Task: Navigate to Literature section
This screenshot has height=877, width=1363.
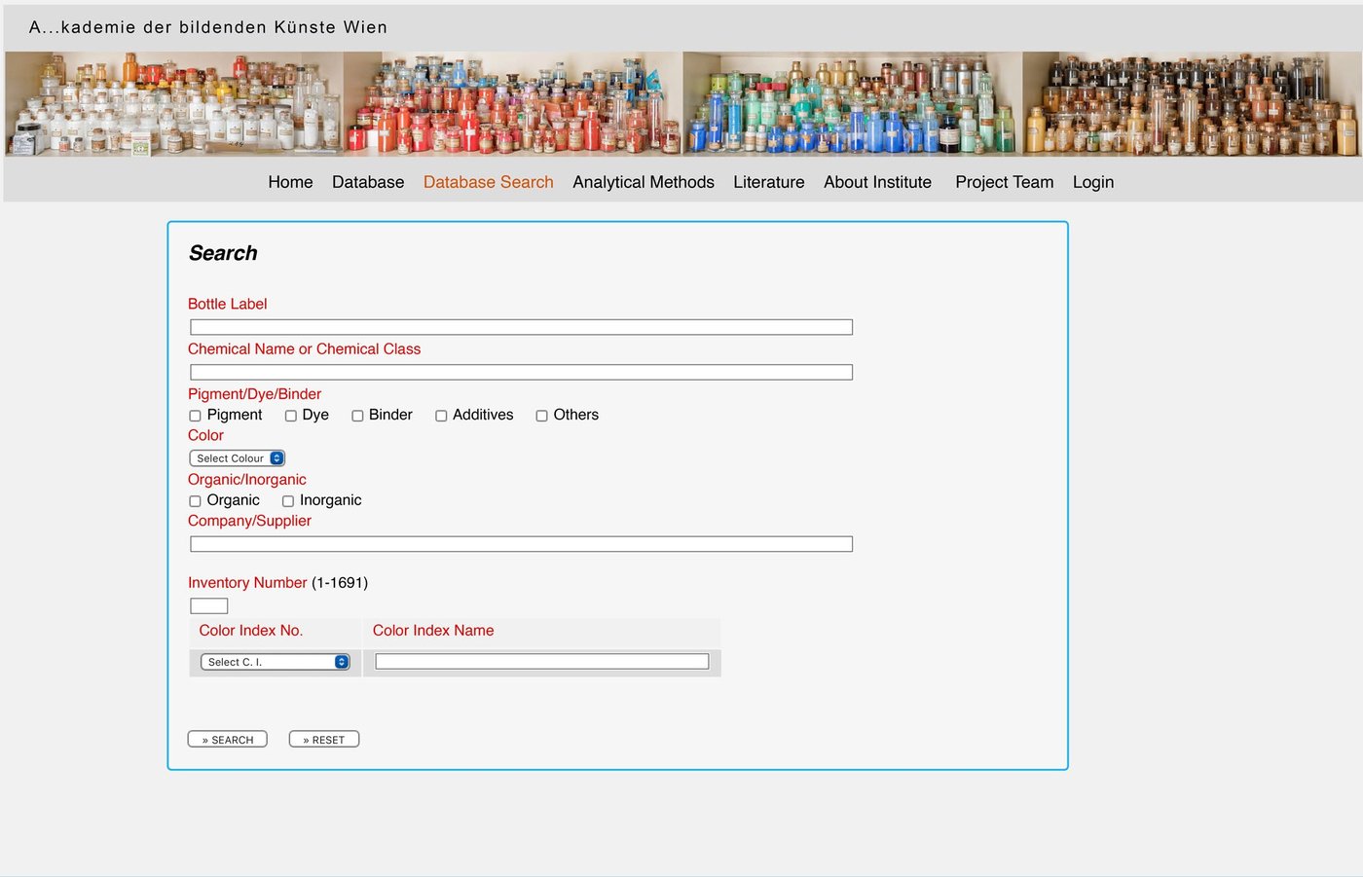Action: tap(768, 182)
